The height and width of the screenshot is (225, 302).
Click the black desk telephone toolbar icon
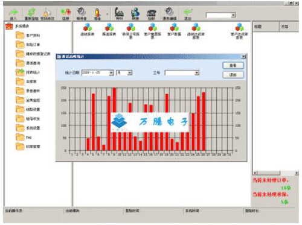point(152,13)
